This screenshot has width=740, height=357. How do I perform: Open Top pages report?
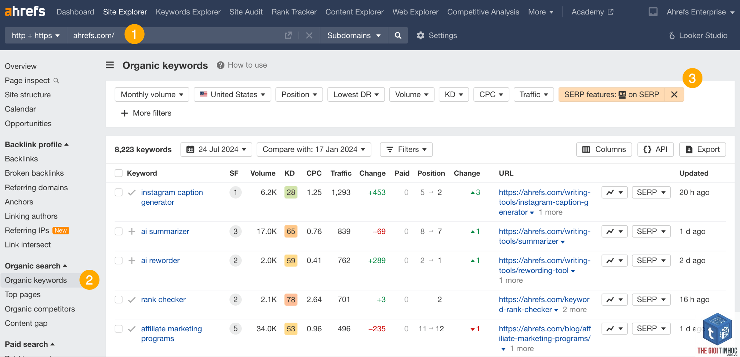click(23, 294)
